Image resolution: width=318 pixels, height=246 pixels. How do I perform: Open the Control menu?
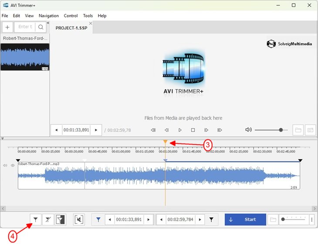(x=71, y=16)
